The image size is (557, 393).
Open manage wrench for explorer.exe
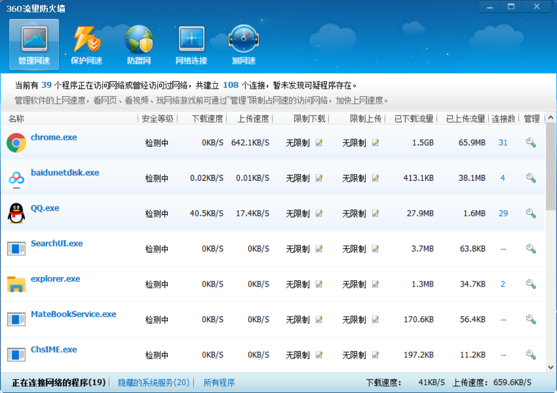[x=531, y=284]
